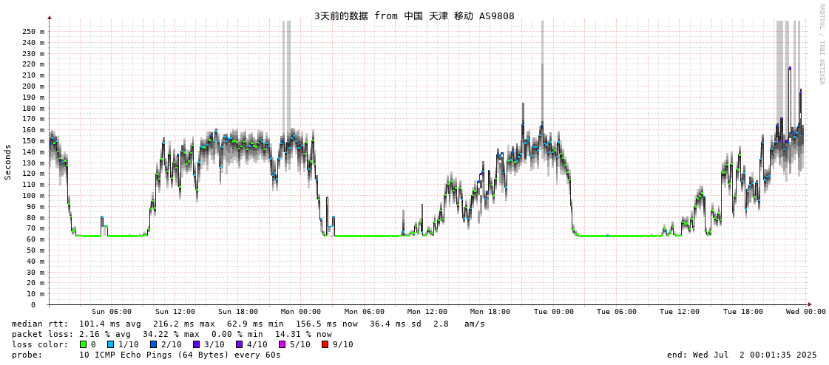The width and height of the screenshot is (829, 365).
Task: Click the 'Mon 00:00' x-axis label
Action: coord(301,312)
